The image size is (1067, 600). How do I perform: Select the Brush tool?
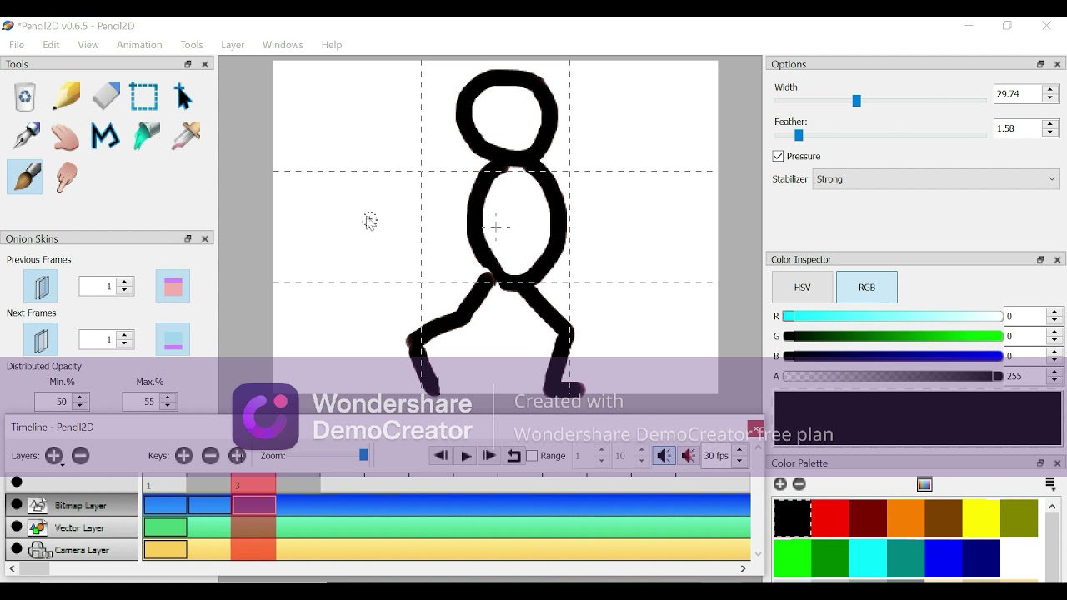click(x=25, y=177)
